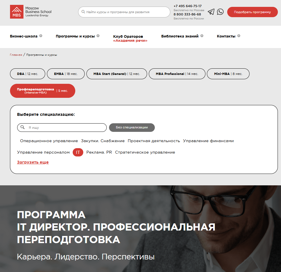Choose the IT specialization tag
Screen dimensions: 281x272
(78, 152)
